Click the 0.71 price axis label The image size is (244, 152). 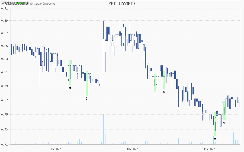tap(4, 144)
